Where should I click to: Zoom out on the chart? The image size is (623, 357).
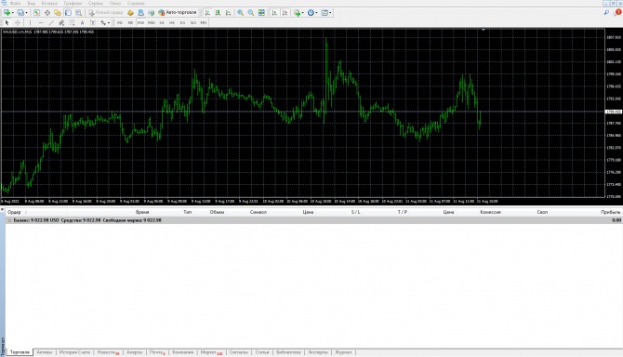[x=251, y=13]
